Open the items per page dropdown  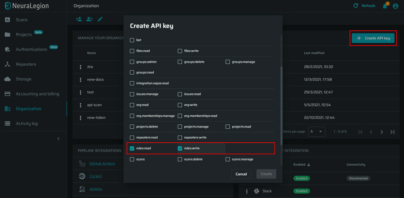[x=317, y=132]
